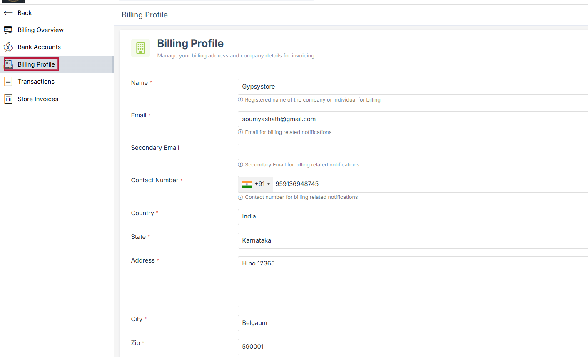Image resolution: width=588 pixels, height=357 pixels.
Task: Click the green building icon in header
Action: point(140,48)
